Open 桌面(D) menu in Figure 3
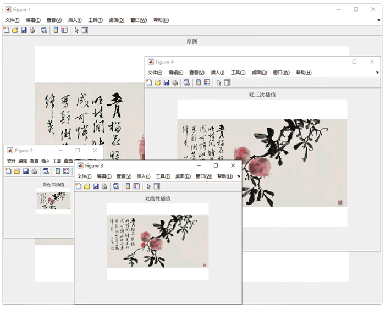Viewport: 385px width, 309px height. click(183, 176)
